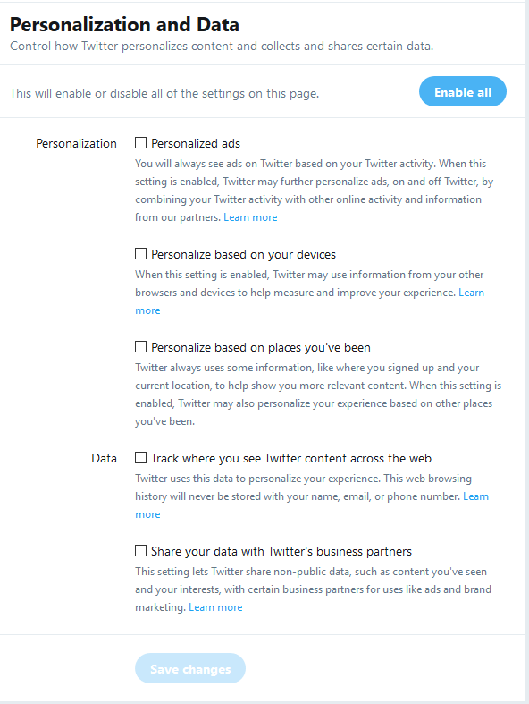Click the Personalization and Data heading
This screenshot has width=529, height=704.
click(x=124, y=25)
